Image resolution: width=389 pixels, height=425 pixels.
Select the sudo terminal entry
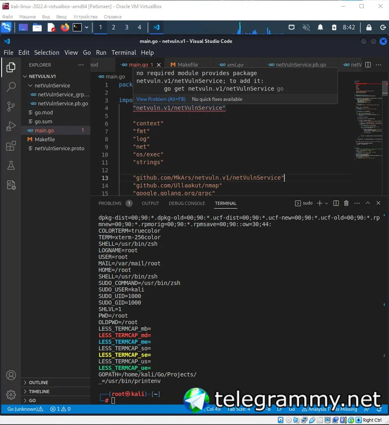point(304,203)
